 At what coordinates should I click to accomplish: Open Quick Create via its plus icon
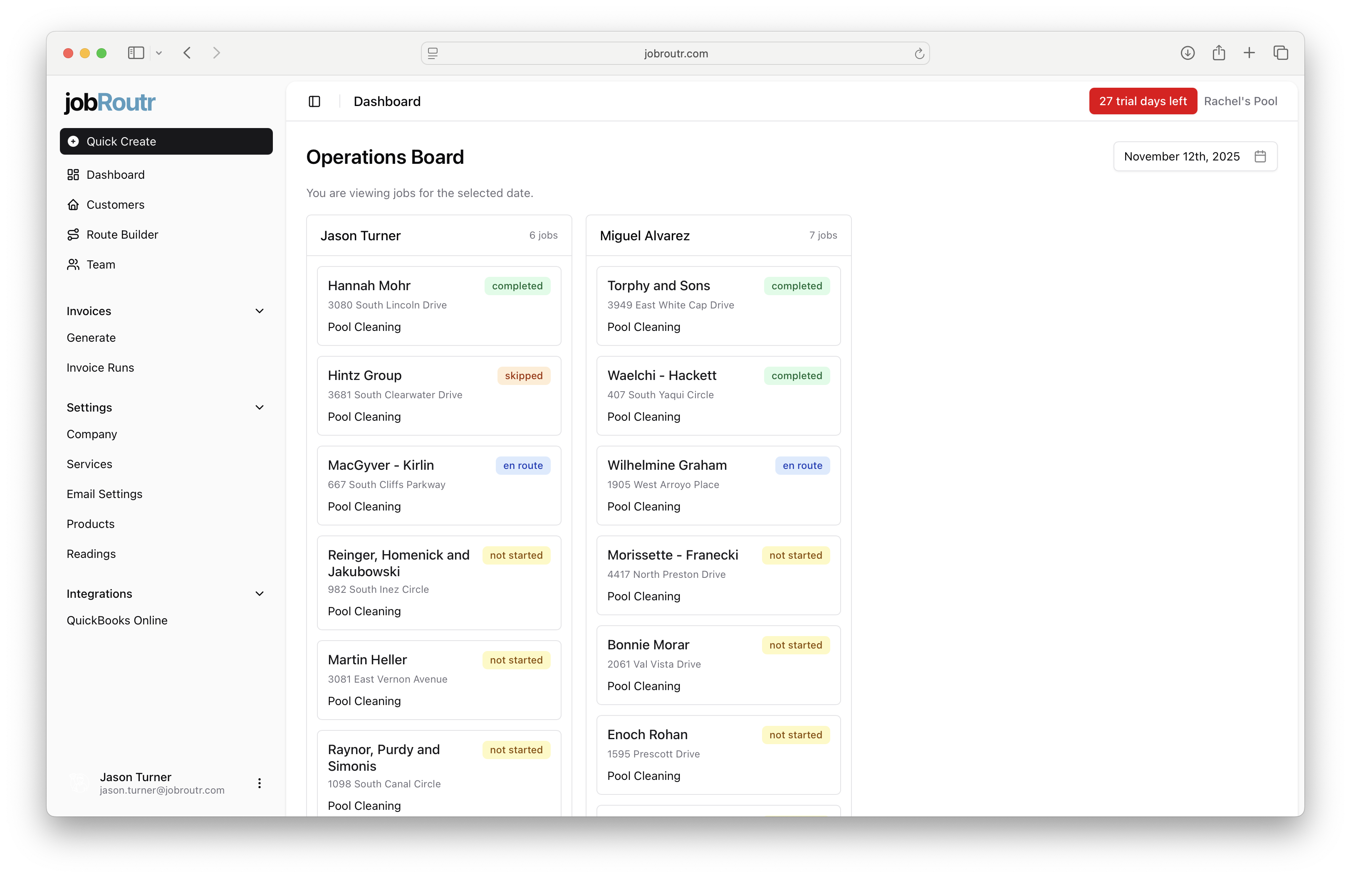(73, 141)
